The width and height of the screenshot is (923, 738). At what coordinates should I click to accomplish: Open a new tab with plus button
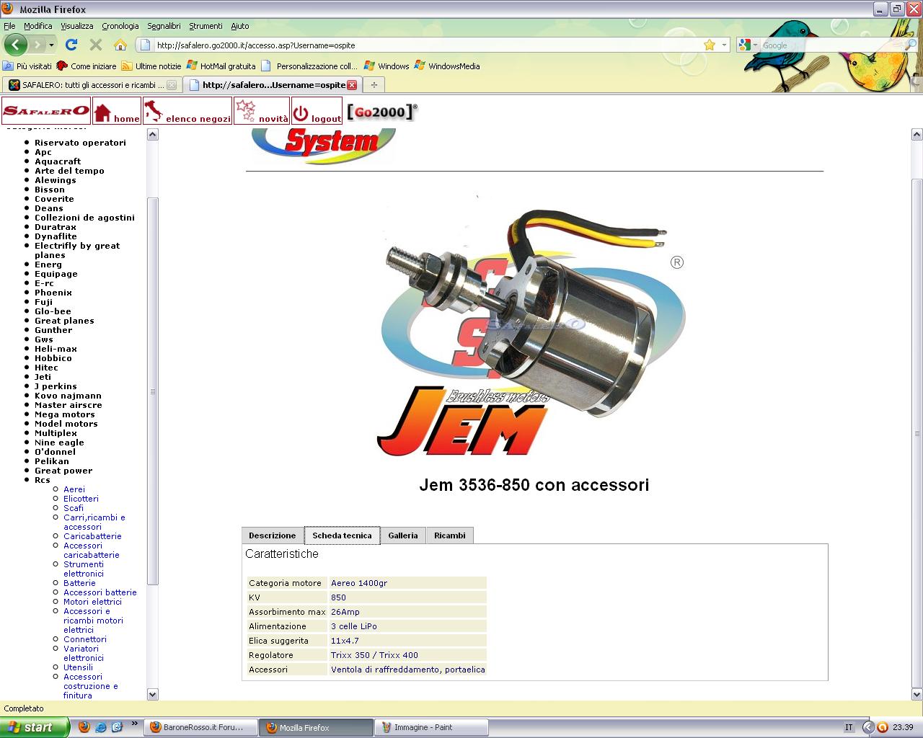[x=374, y=85]
